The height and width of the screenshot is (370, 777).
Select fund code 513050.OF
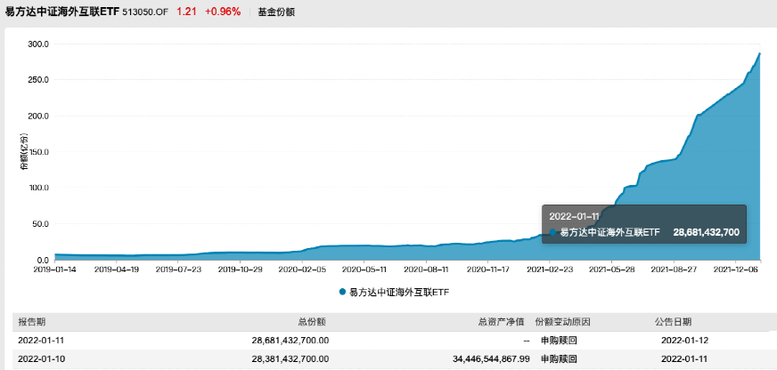pyautogui.click(x=145, y=12)
